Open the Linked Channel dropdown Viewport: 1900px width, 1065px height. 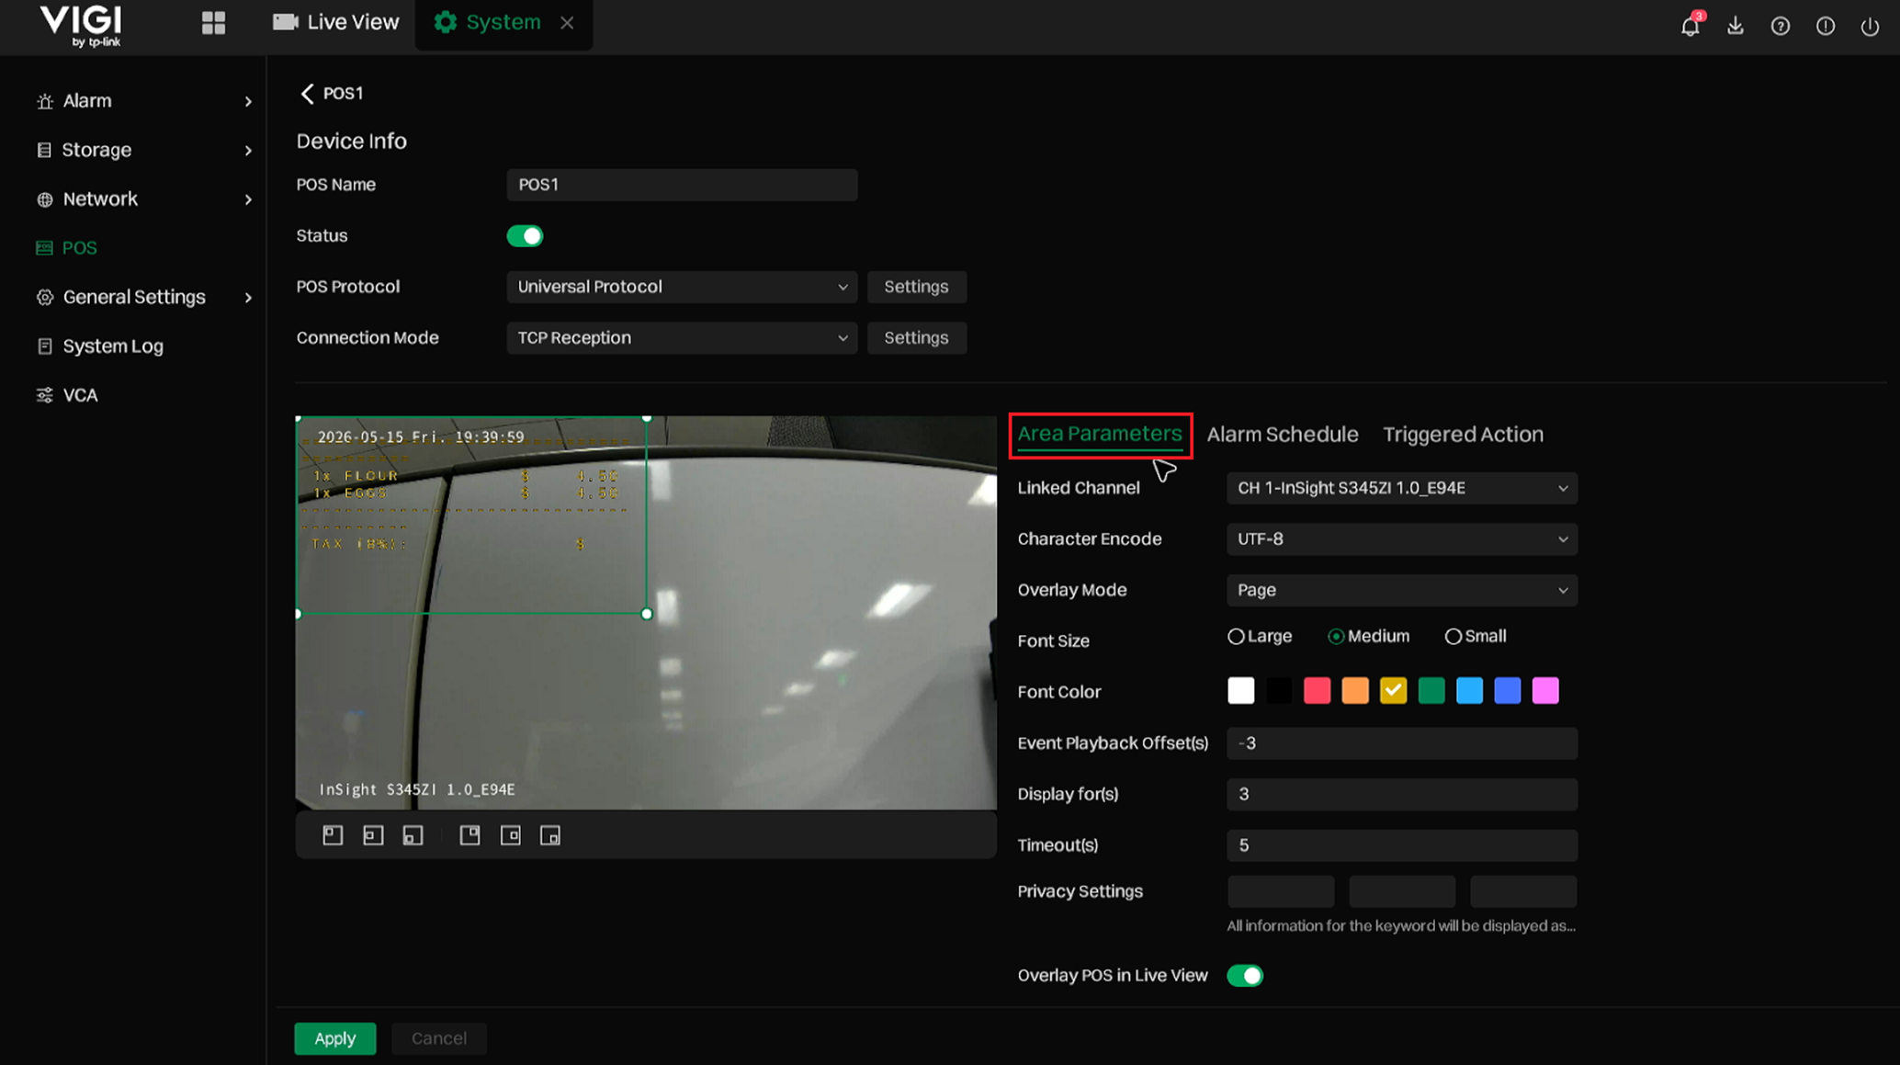1402,488
